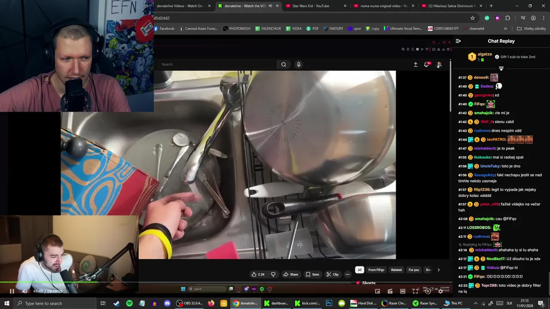Select the Related filter chip
This screenshot has width=550, height=309.
point(396,270)
